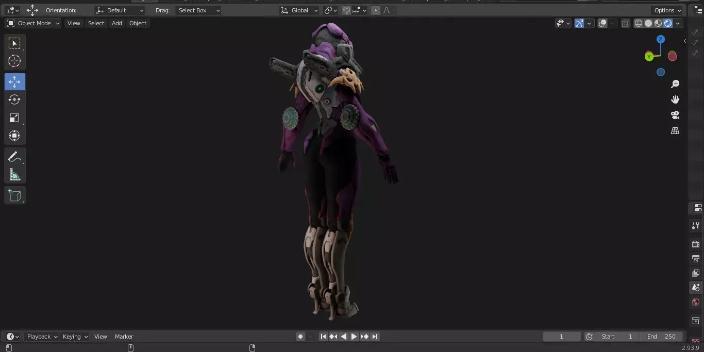Open the View menu in viewport header
The width and height of the screenshot is (704, 352).
pos(74,23)
